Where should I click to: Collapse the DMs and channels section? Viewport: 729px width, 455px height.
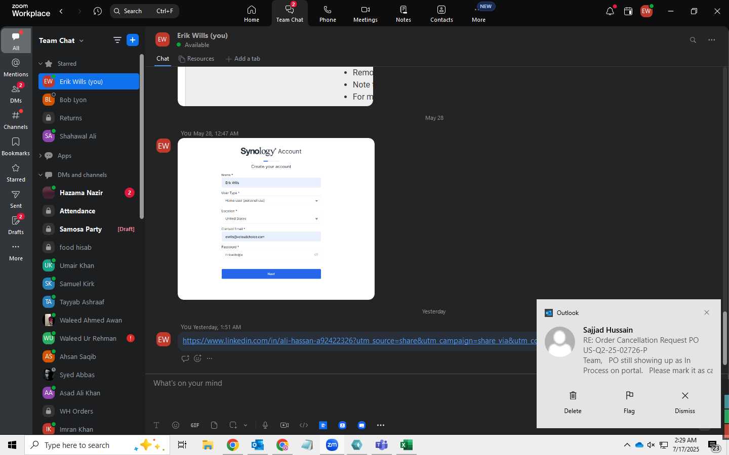[40, 175]
